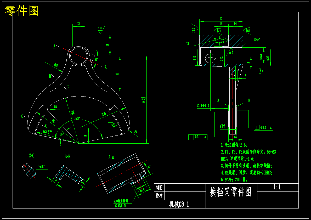Image resolution: width=311 pixels, height=220 pixels.
Task: Click note 2 about T1、T2、T3表面高频淬火
Action: tap(248, 155)
